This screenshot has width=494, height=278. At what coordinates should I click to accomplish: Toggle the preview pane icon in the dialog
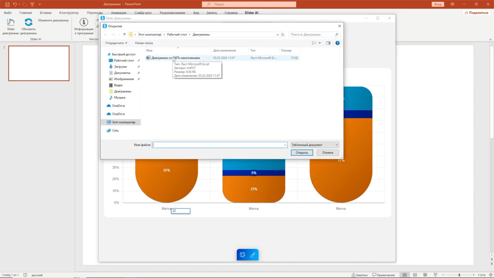click(x=328, y=43)
